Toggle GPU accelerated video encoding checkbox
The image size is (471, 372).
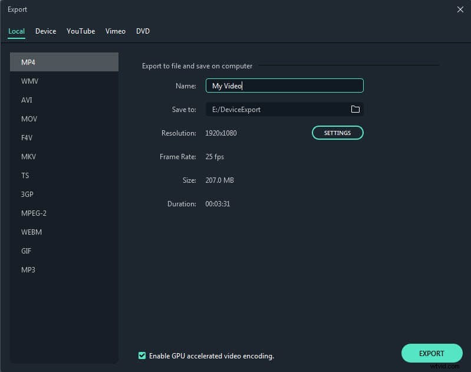[142, 355]
